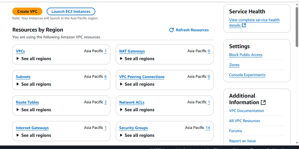Expand See all regions under Internet Gateways

pyautogui.click(x=33, y=135)
